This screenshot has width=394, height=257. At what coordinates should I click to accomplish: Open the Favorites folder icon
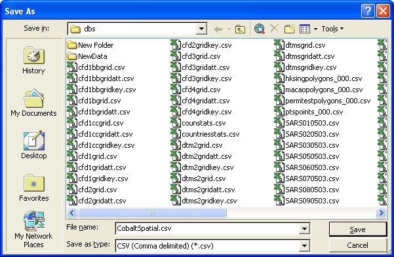click(34, 183)
